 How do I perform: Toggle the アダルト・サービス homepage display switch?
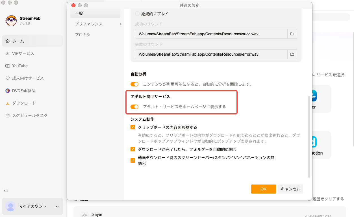coord(134,107)
